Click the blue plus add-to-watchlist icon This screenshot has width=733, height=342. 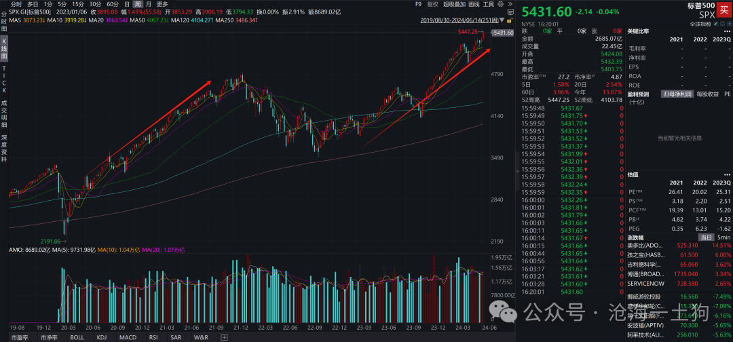[730, 24]
